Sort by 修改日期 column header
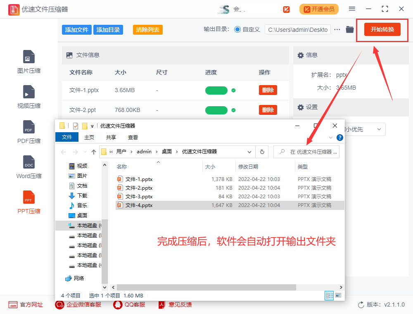 (265, 167)
